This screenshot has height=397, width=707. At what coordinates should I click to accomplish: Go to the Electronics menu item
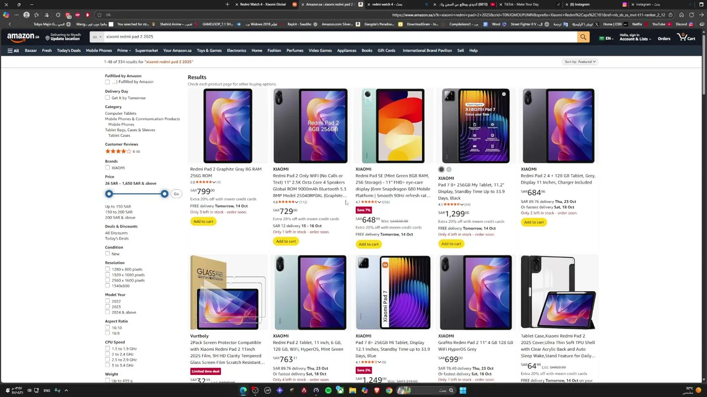(236, 51)
